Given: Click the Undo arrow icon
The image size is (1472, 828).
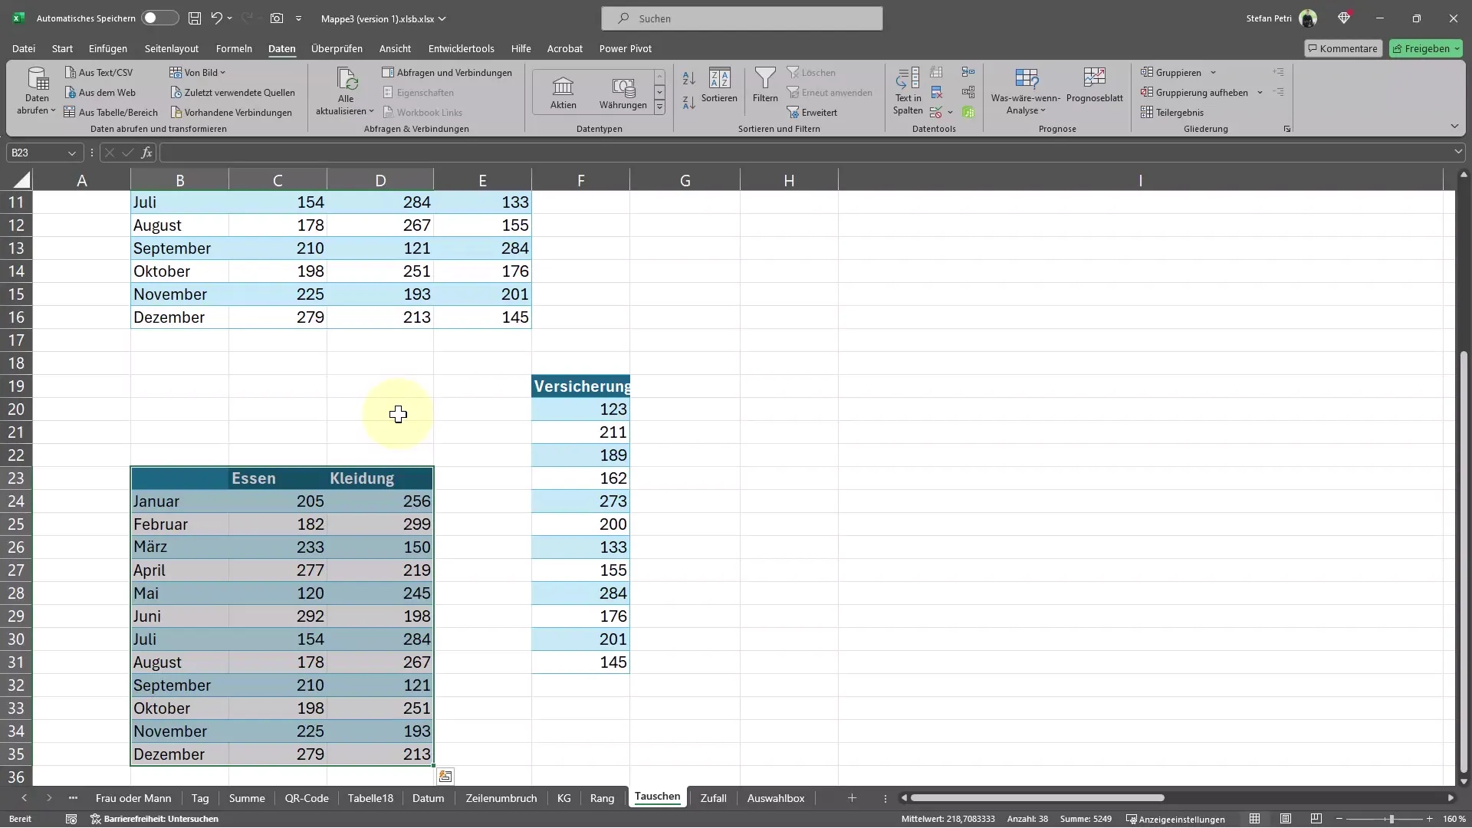Looking at the screenshot, I should [x=216, y=18].
